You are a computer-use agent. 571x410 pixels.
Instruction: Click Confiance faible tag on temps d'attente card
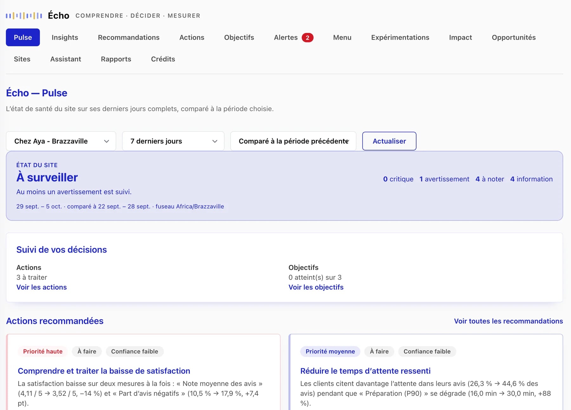(x=427, y=351)
